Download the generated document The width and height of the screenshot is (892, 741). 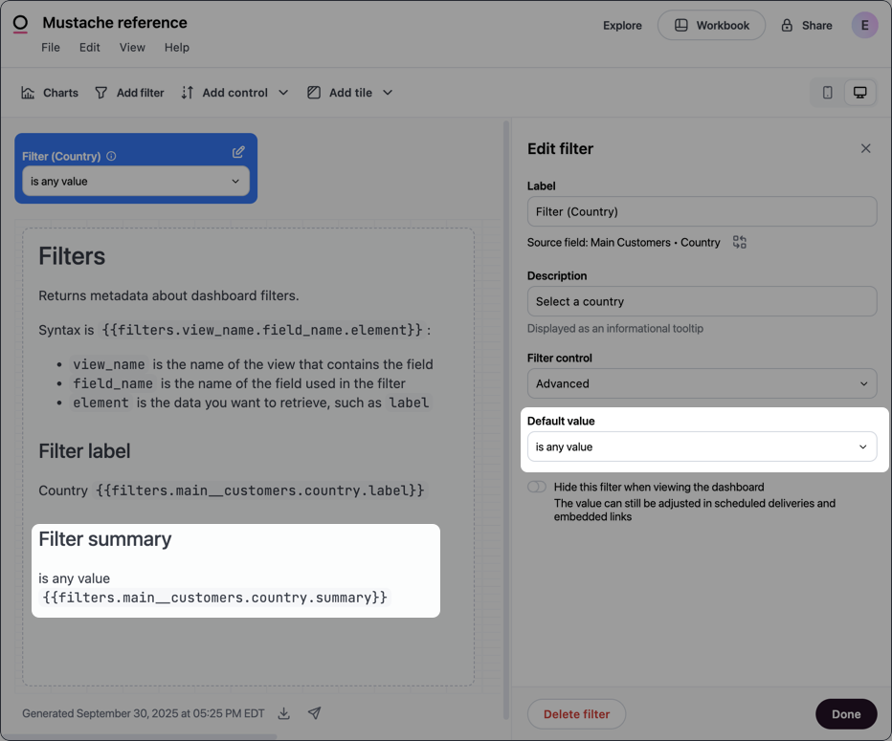pyautogui.click(x=283, y=713)
